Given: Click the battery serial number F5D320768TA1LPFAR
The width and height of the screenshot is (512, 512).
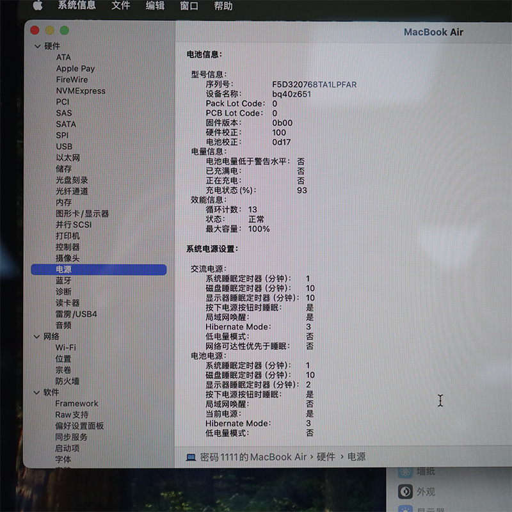Looking at the screenshot, I should 314,84.
